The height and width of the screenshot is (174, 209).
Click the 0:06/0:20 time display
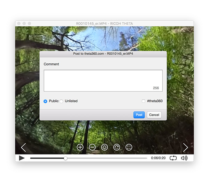click(158, 158)
